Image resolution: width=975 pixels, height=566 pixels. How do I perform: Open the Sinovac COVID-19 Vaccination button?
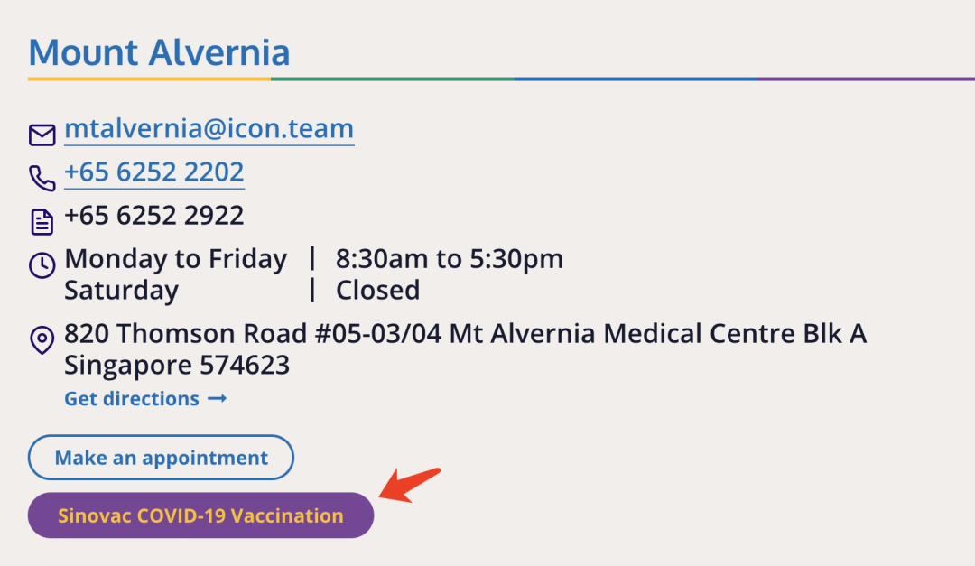(200, 515)
